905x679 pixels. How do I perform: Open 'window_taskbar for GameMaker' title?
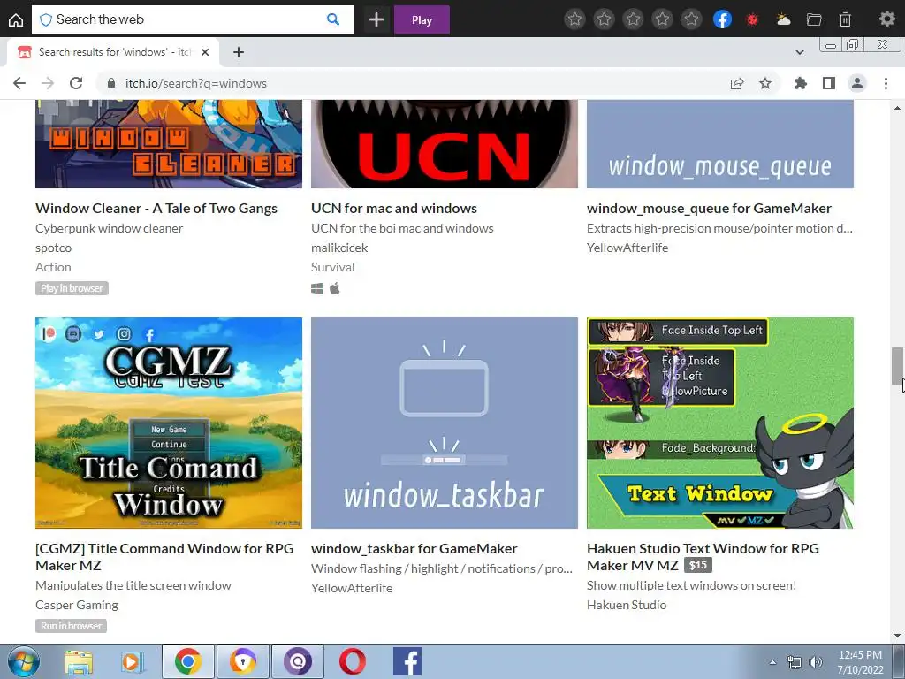414,548
